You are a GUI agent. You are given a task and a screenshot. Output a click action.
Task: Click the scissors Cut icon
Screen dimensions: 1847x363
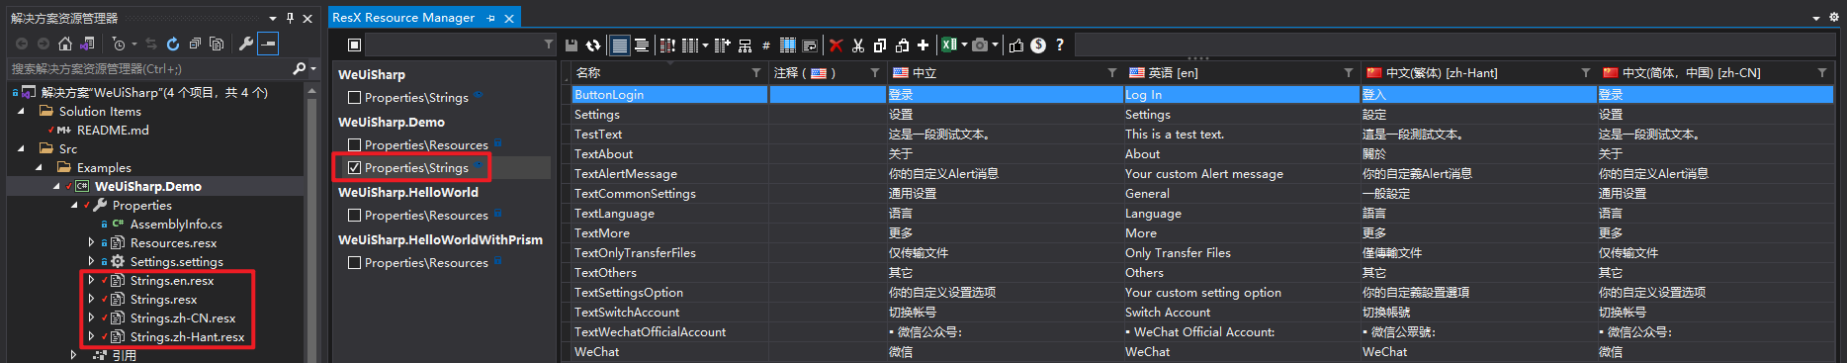pos(858,45)
